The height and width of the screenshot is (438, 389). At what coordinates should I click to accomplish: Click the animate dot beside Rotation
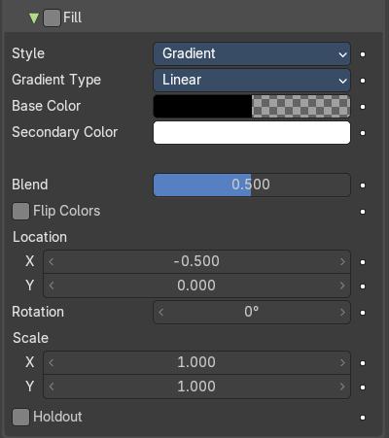pyautogui.click(x=363, y=313)
